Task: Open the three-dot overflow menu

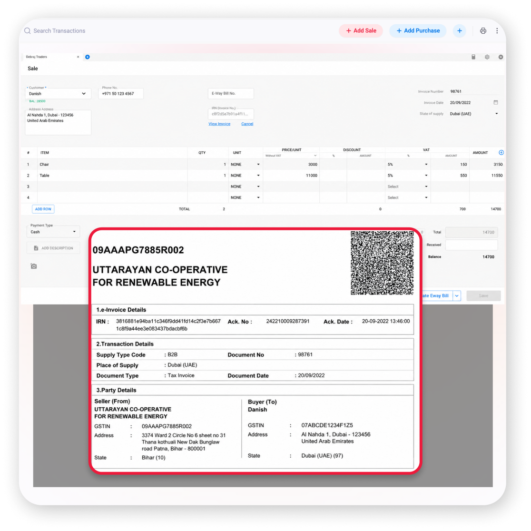Action: click(497, 31)
